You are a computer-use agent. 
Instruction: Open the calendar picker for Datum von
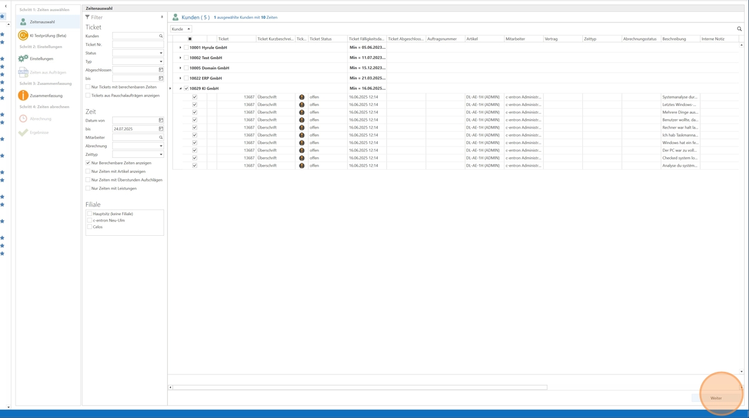click(160, 120)
